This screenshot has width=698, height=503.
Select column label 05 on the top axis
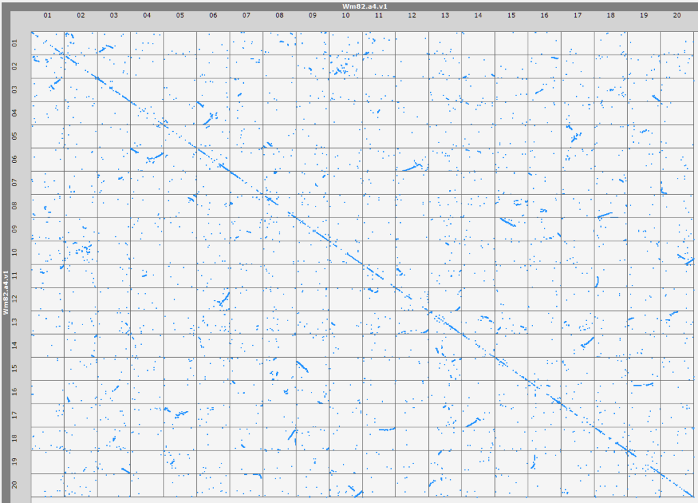click(x=180, y=15)
